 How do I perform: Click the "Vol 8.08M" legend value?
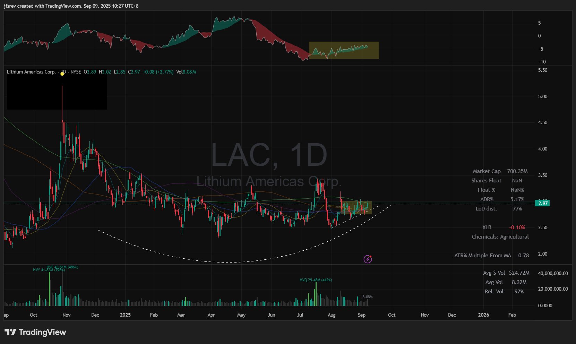click(x=186, y=72)
